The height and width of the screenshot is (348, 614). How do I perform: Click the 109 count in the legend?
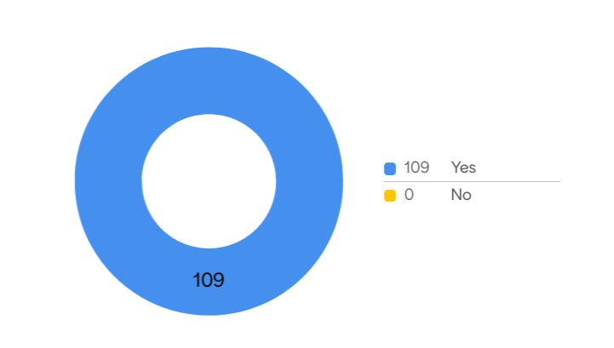click(x=416, y=168)
